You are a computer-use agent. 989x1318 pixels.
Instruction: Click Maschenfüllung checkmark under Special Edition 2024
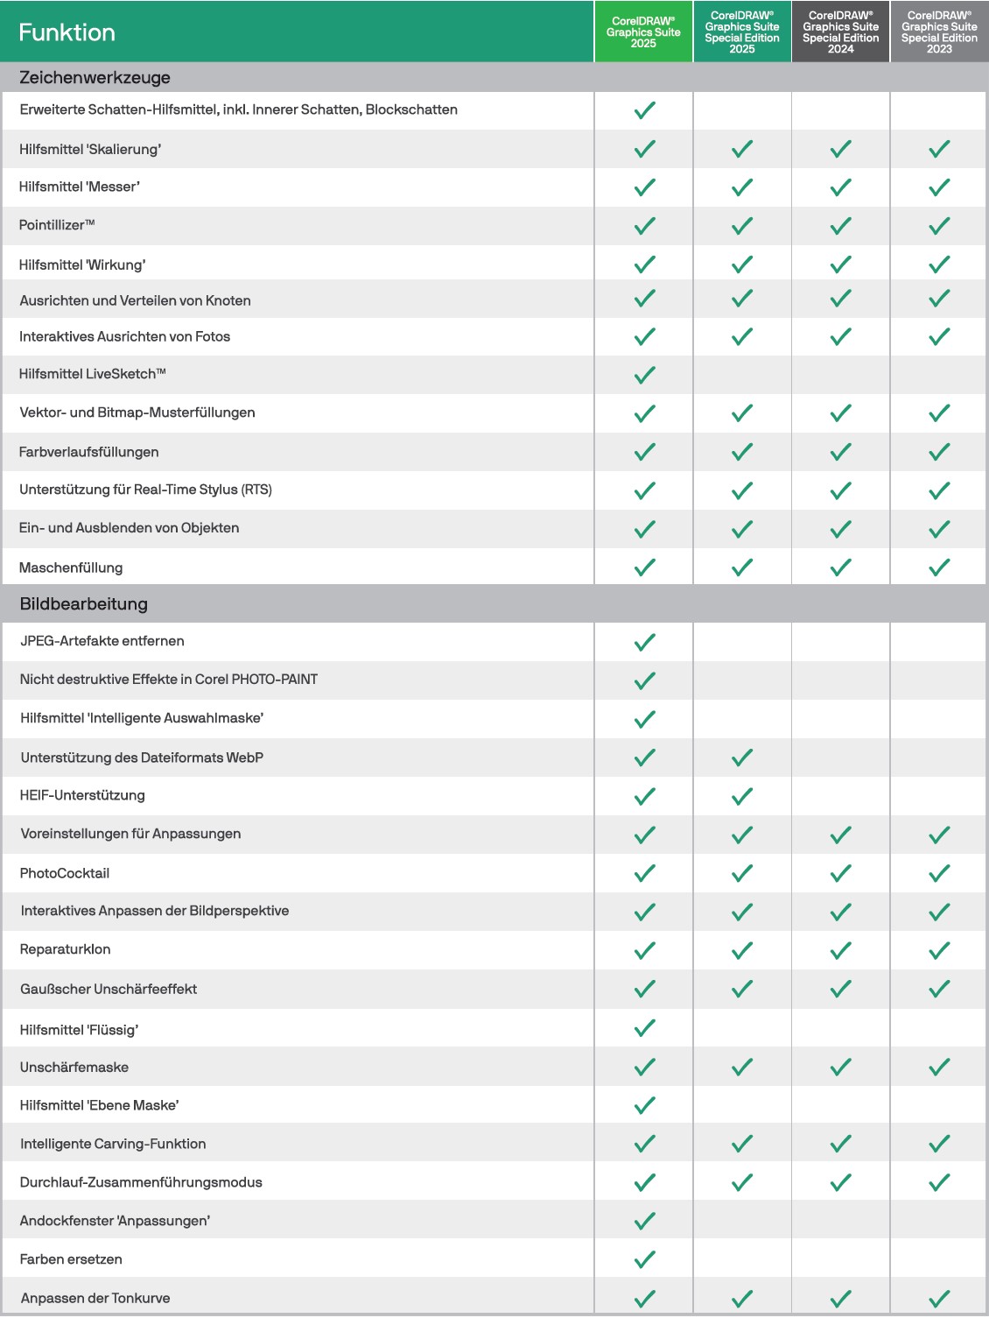coord(840,567)
